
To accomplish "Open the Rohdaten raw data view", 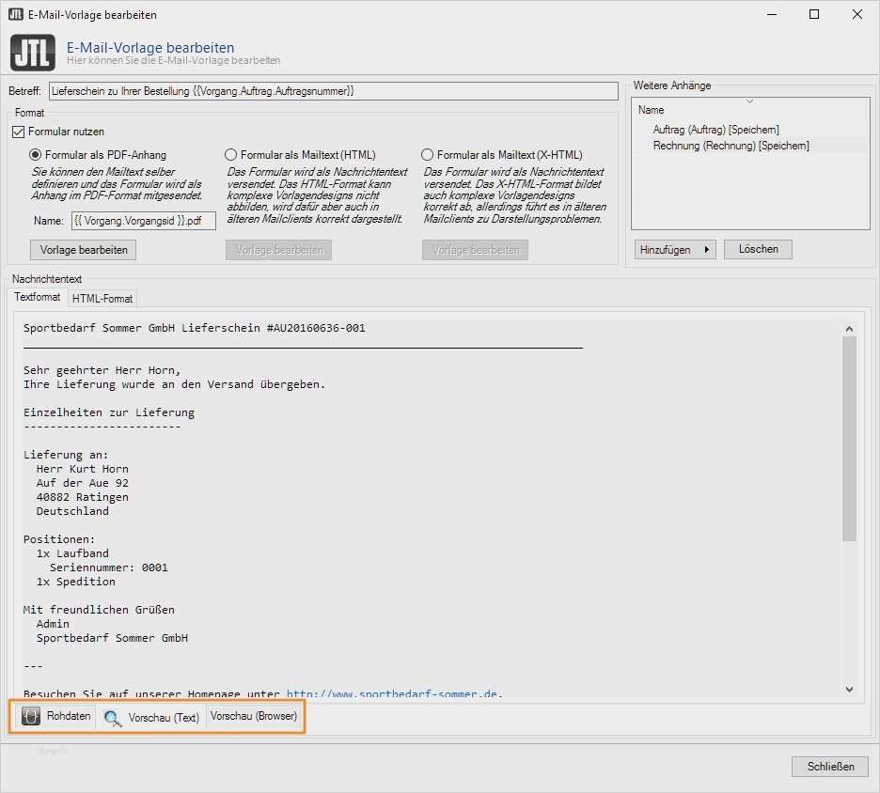I will [x=55, y=716].
